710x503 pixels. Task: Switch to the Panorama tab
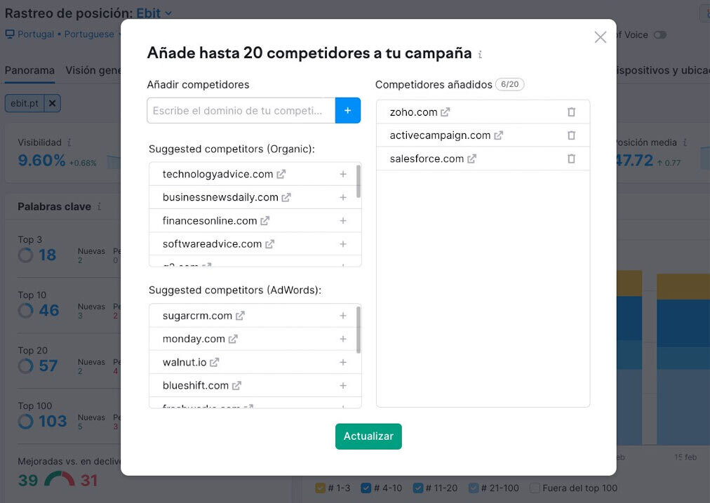[29, 70]
